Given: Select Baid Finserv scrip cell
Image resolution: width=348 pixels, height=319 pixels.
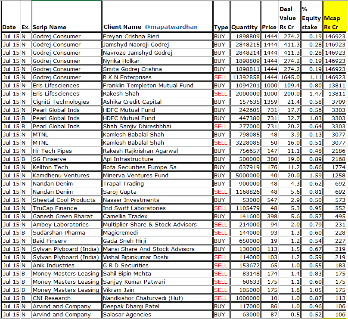Looking at the screenshot, I should 67,241.
